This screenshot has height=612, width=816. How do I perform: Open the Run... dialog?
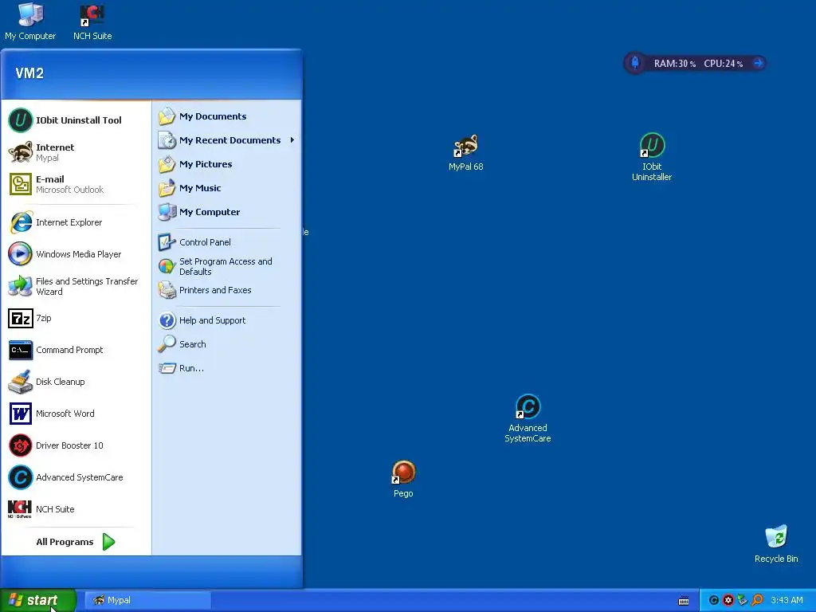pyautogui.click(x=227, y=368)
